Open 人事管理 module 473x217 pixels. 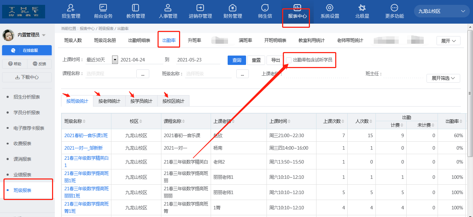pos(168,11)
